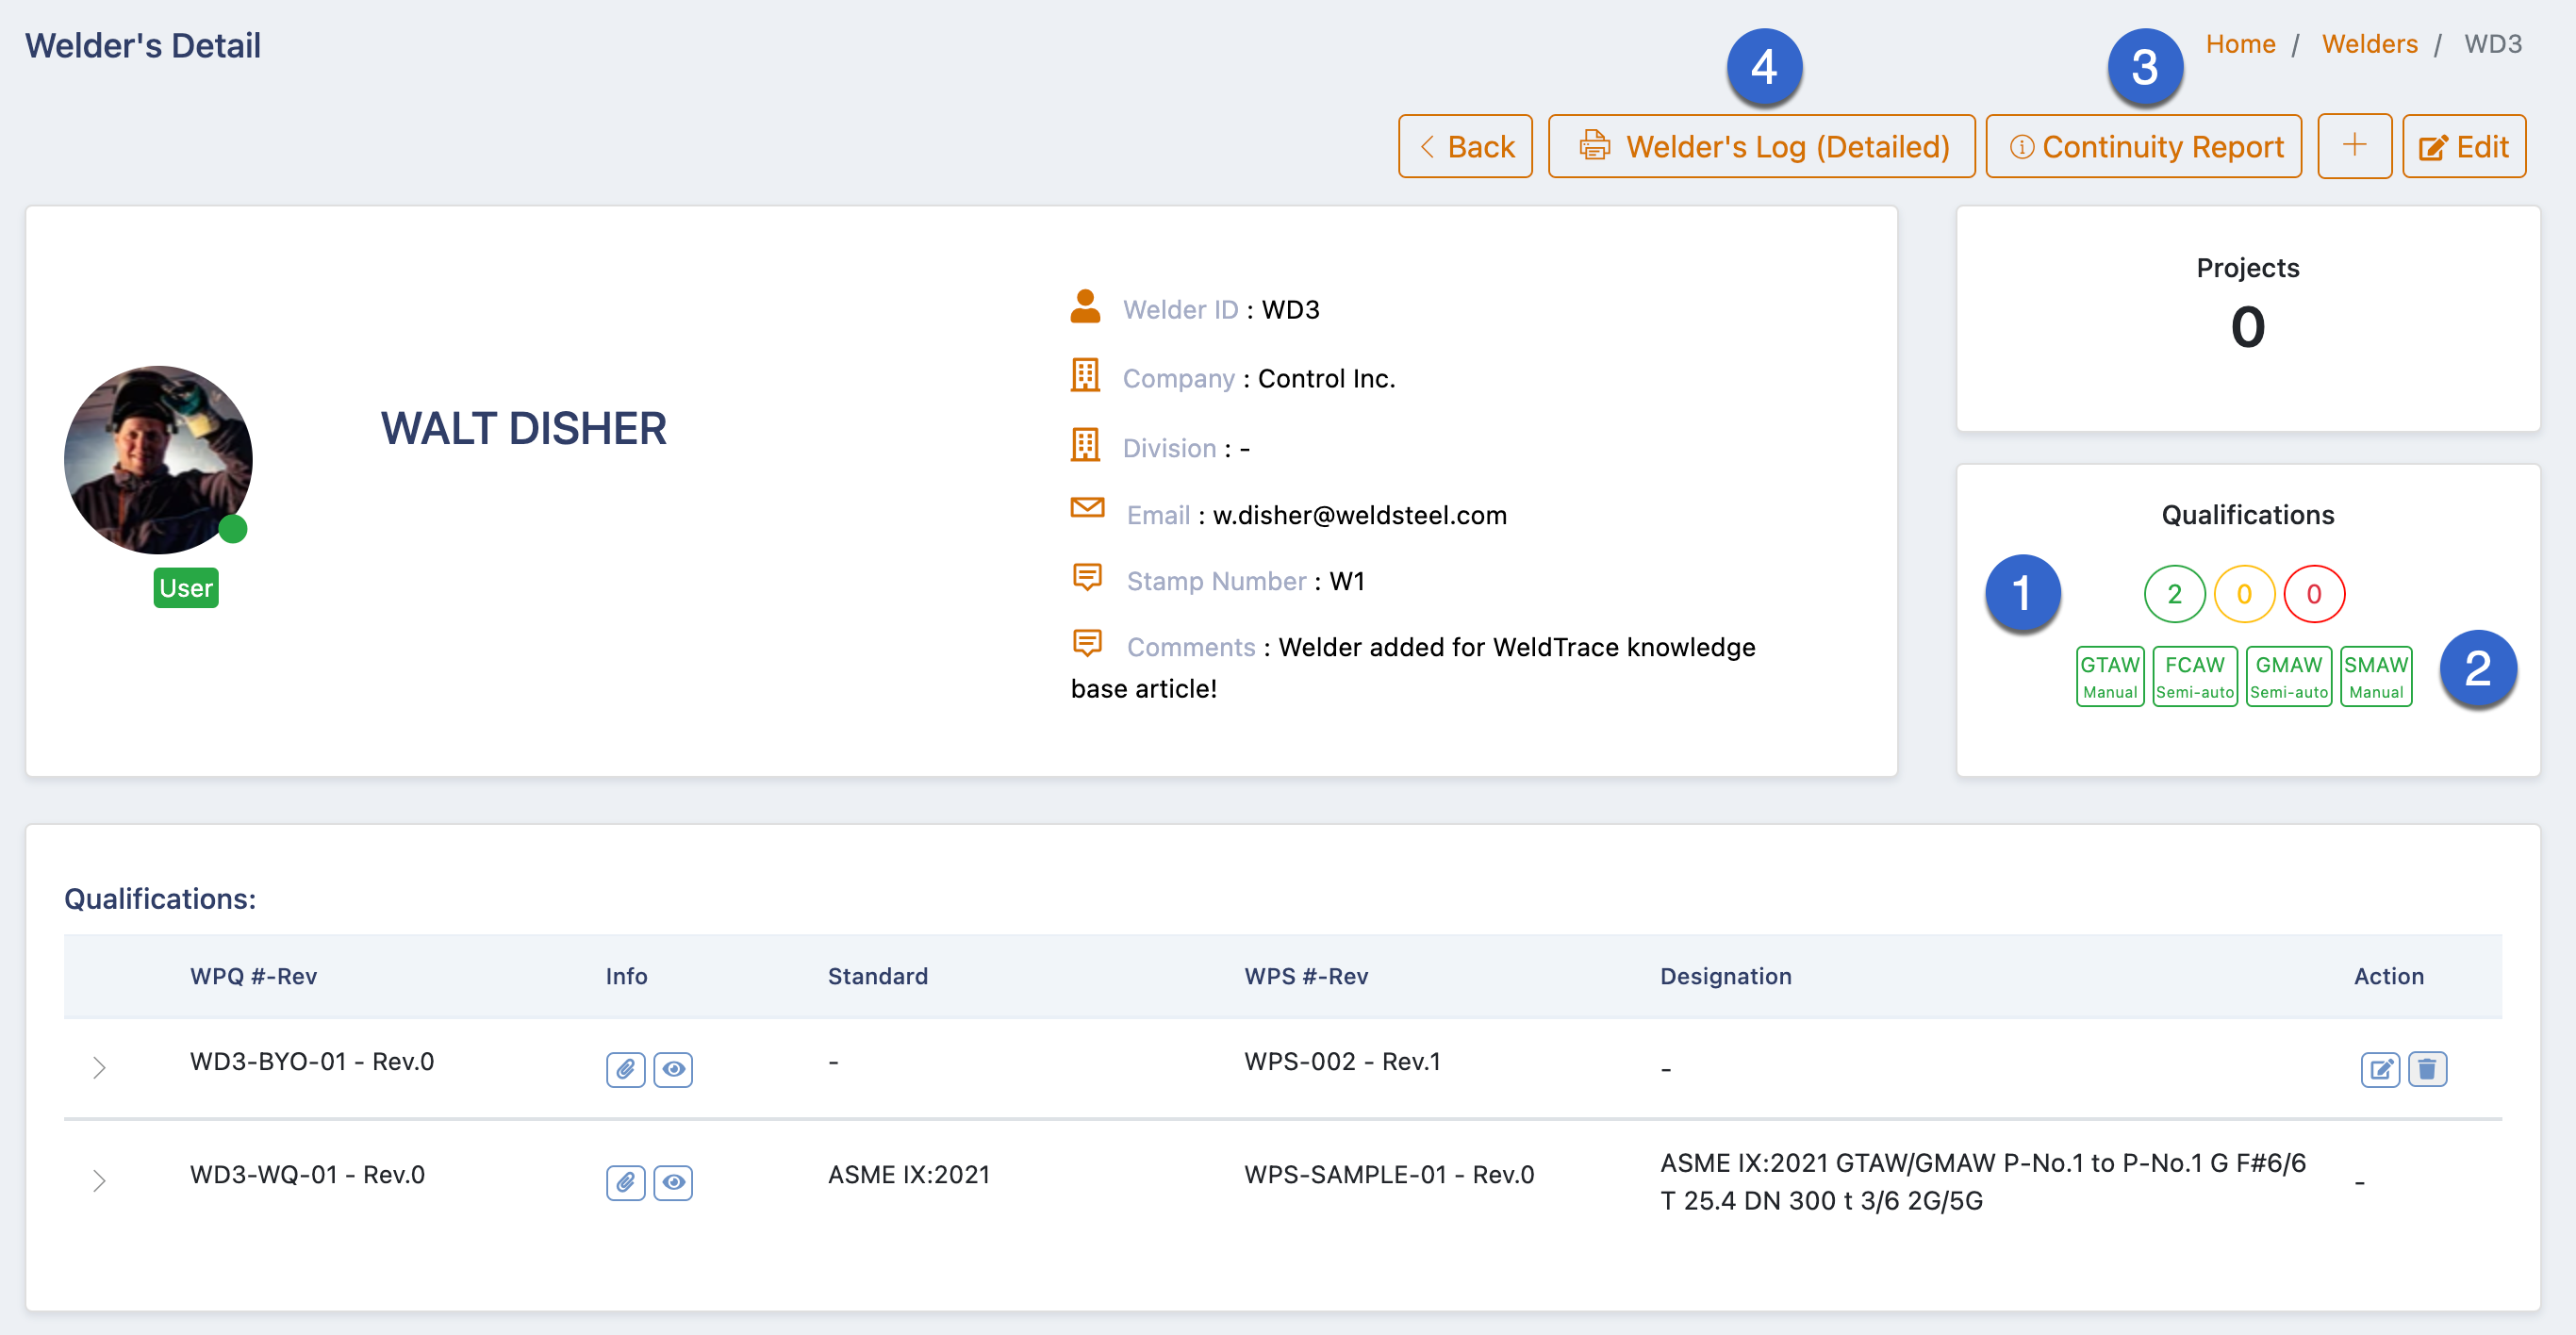This screenshot has width=2576, height=1335.
Task: View WD3-BYO-01 with the eye icon
Action: 673,1069
